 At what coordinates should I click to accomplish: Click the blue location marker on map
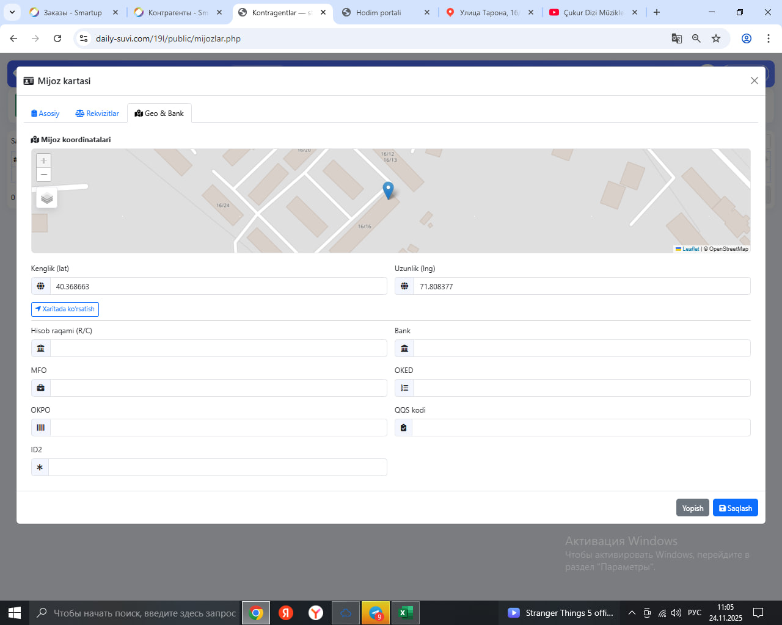pos(388,190)
